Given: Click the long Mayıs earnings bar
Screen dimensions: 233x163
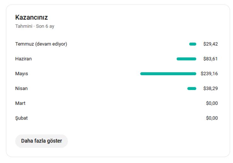Looking at the screenshot, I should 168,74.
